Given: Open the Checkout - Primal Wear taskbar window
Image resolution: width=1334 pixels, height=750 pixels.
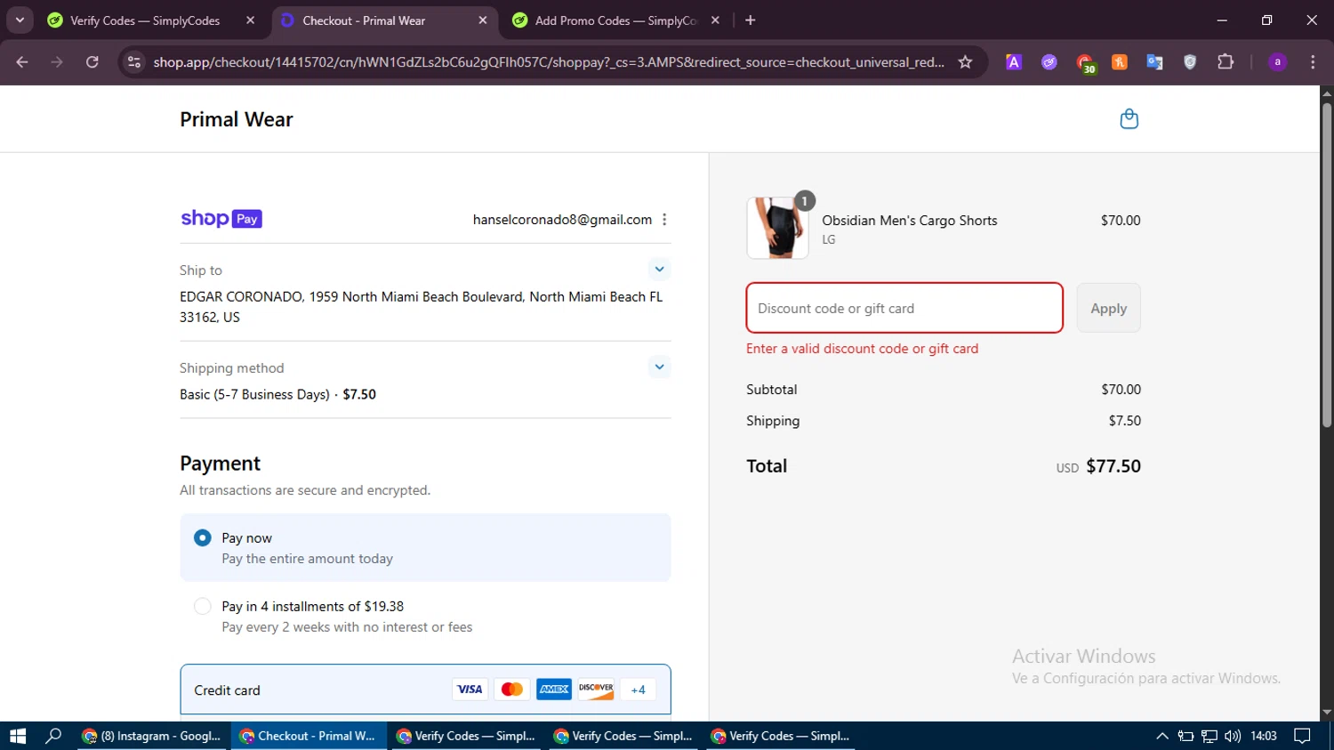Looking at the screenshot, I should coord(309,736).
